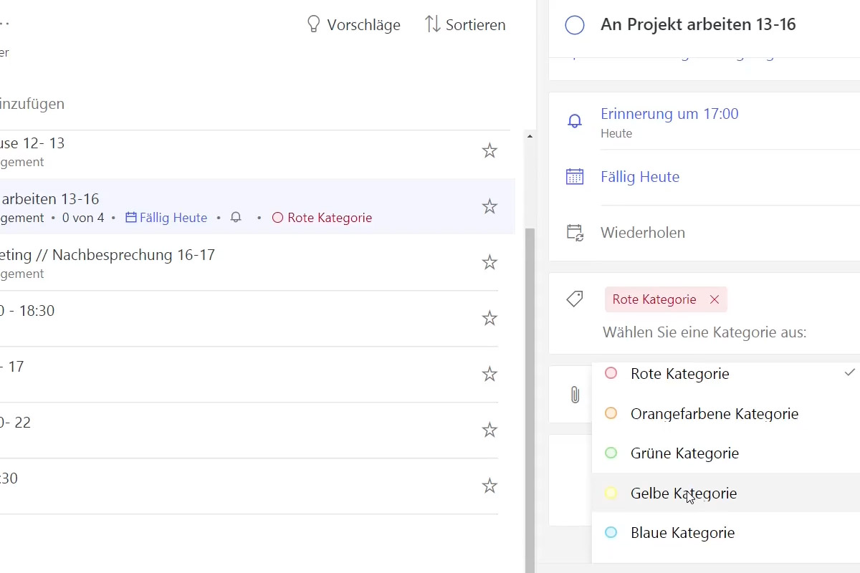
Task: Click the red category color circle in list
Action: click(x=611, y=373)
